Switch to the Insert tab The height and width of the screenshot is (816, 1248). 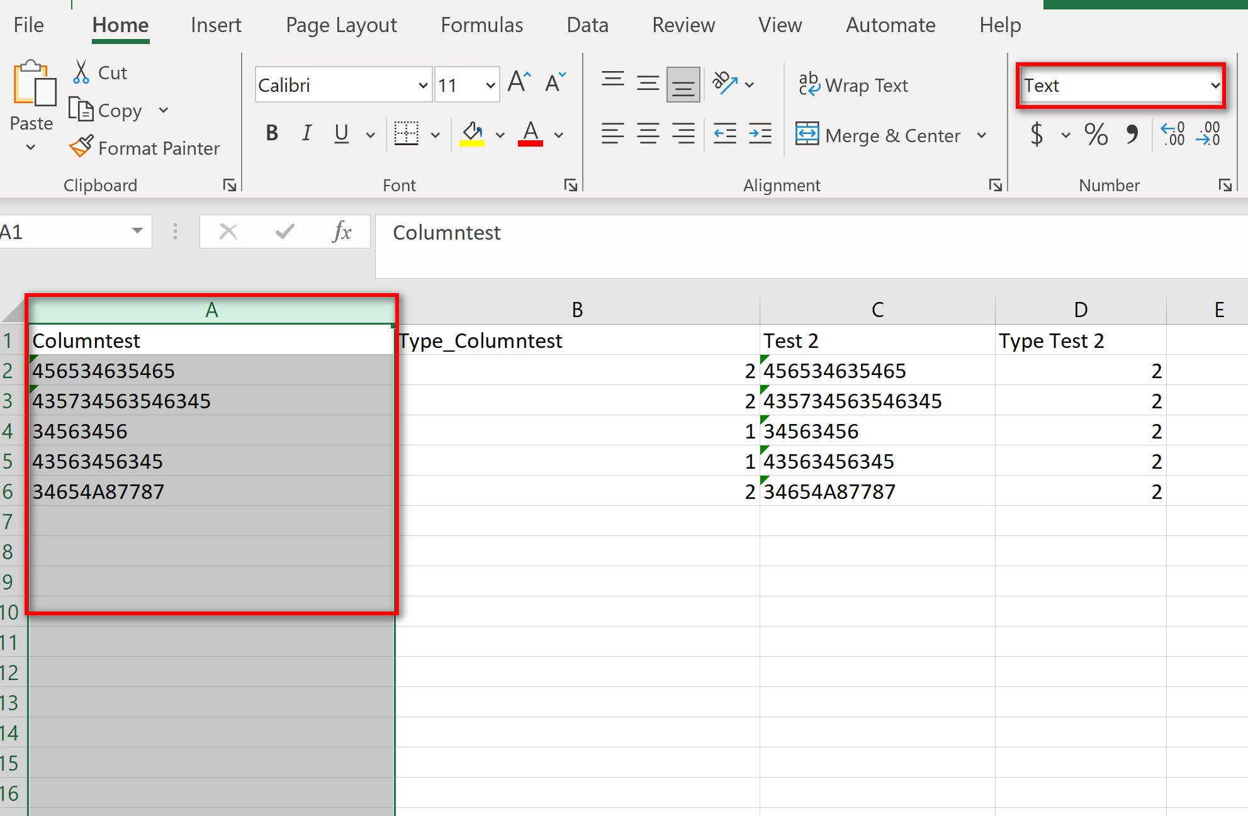(216, 25)
